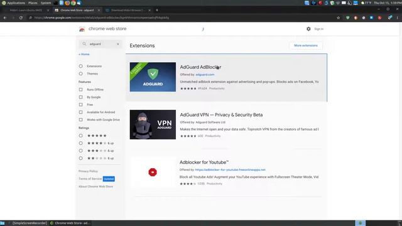Image resolution: width=402 pixels, height=226 pixels.
Task: Bookmark this page with the star icon
Action: pos(338,18)
